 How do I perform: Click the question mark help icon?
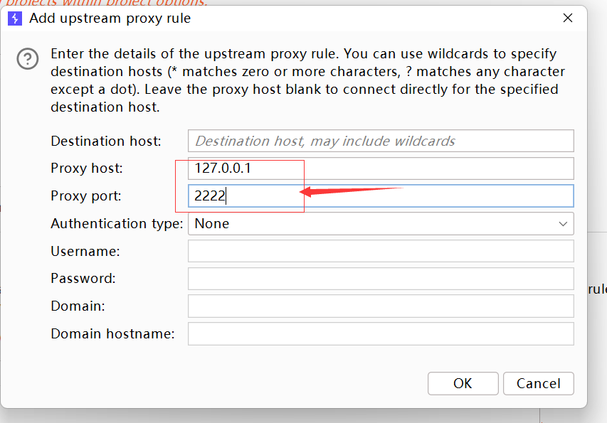[28, 59]
